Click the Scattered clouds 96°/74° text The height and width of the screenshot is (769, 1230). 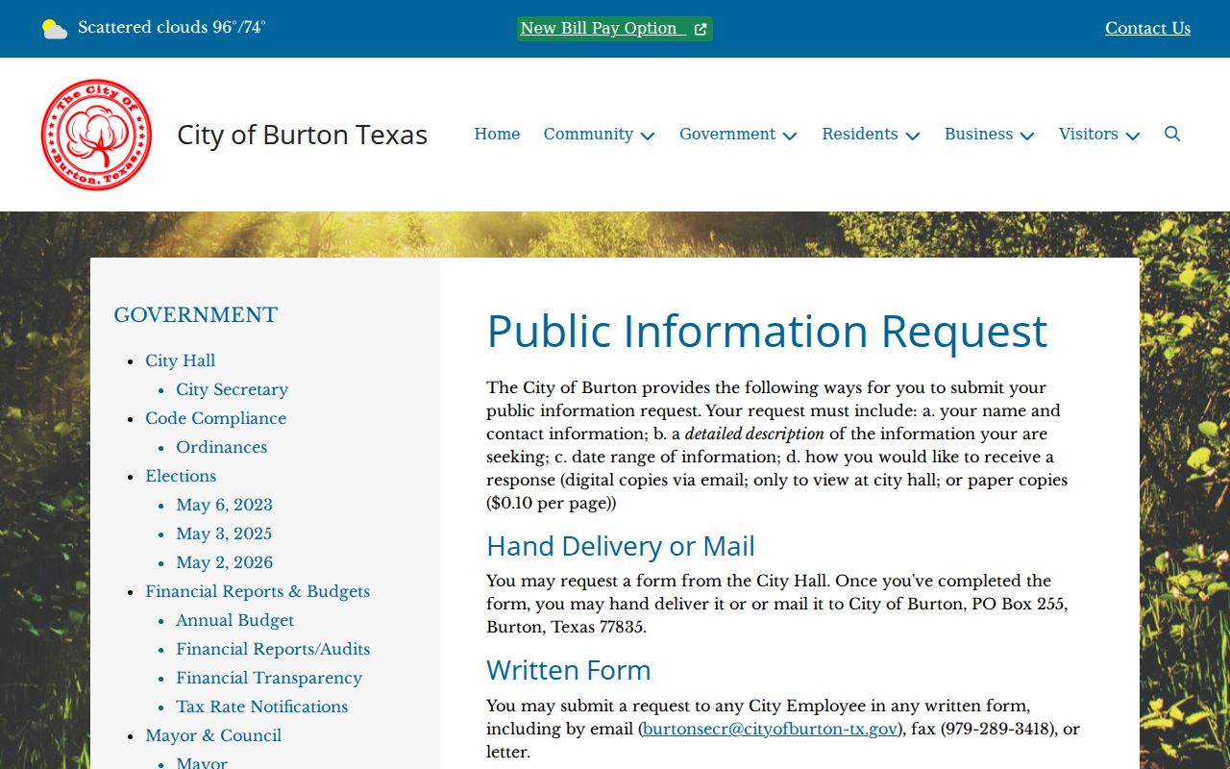[x=172, y=28]
